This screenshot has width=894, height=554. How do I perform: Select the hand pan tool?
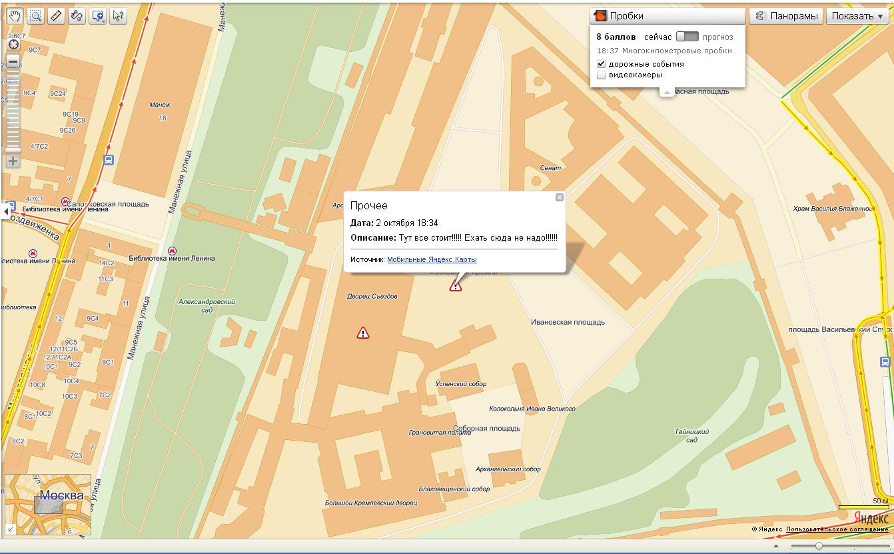click(x=14, y=16)
